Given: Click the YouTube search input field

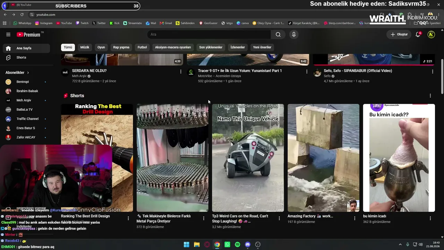Looking at the screenshot, I should [209, 34].
